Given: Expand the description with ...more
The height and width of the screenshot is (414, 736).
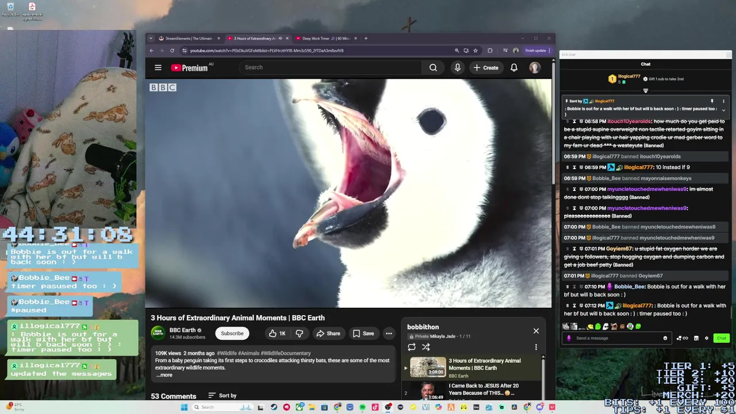Looking at the screenshot, I should [x=164, y=375].
